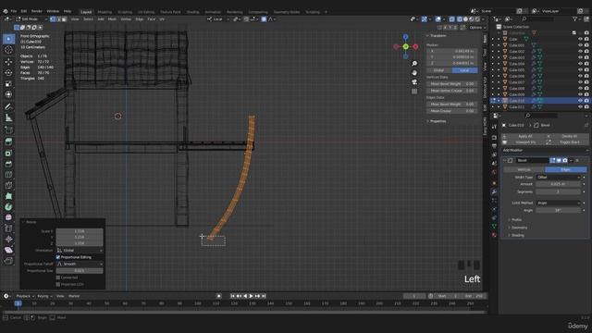Select the Rip Region tool
This screenshot has height=333, width=592.
pos(8,261)
